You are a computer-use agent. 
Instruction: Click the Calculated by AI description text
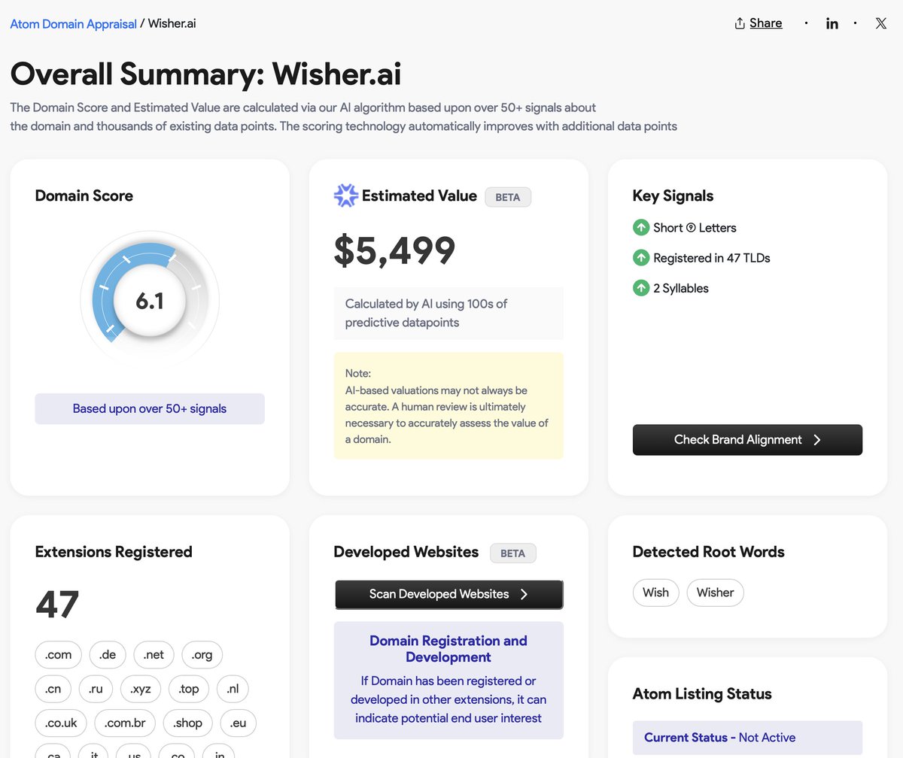click(427, 313)
